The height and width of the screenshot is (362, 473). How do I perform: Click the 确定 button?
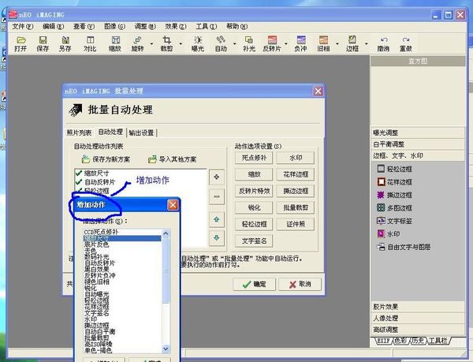coord(253,284)
